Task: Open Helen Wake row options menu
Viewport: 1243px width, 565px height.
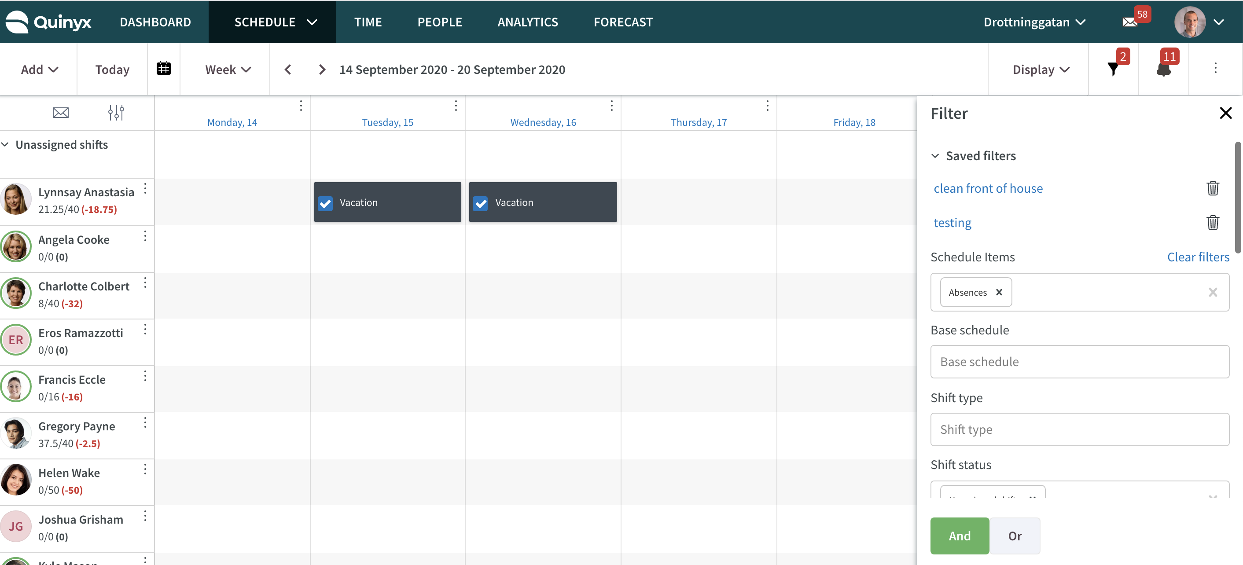Action: click(x=145, y=470)
